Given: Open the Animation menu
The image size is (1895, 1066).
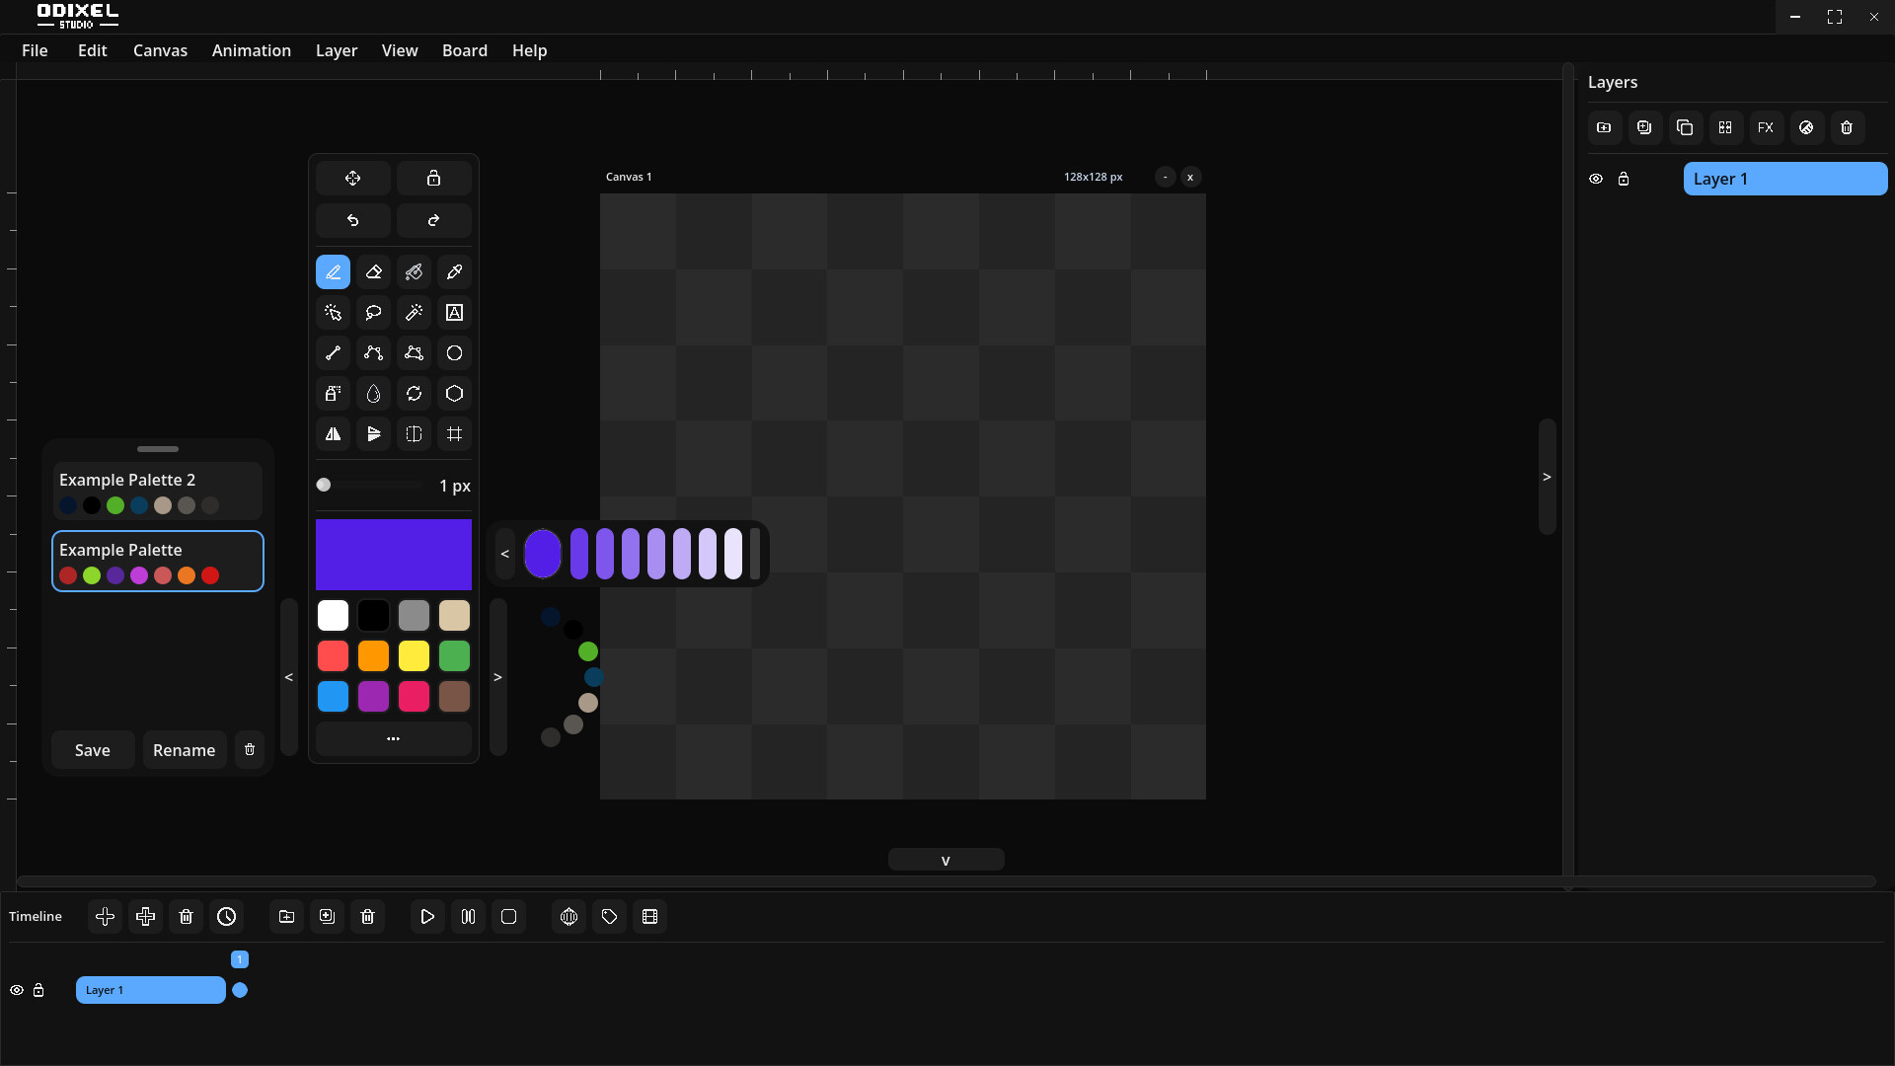Looking at the screenshot, I should click(252, 50).
